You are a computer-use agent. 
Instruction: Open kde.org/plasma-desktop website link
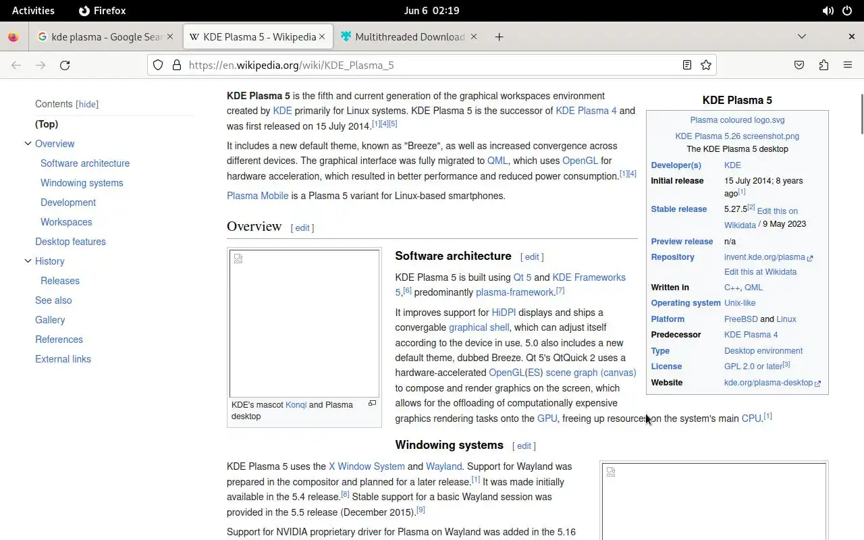772,383
